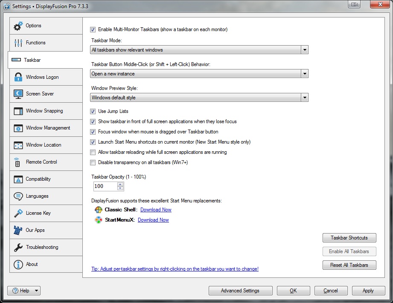Image resolution: width=393 pixels, height=303 pixels.
Task: Click the Taskbar Shortcuts button
Action: [x=349, y=238]
